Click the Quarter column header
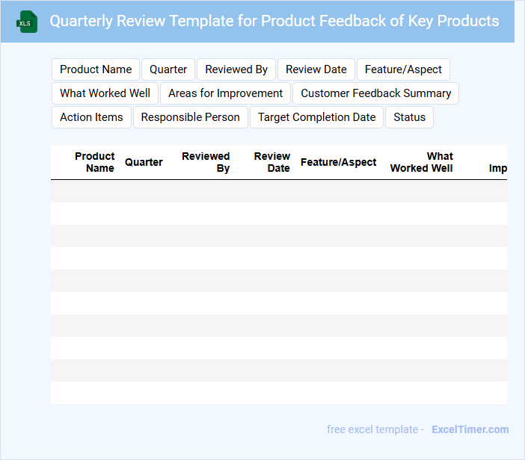The width and height of the screenshot is (525, 460). point(144,162)
